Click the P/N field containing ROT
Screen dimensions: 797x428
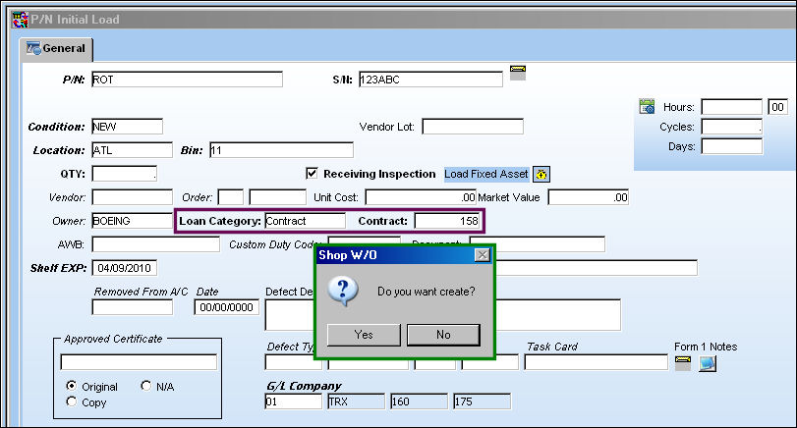(187, 80)
